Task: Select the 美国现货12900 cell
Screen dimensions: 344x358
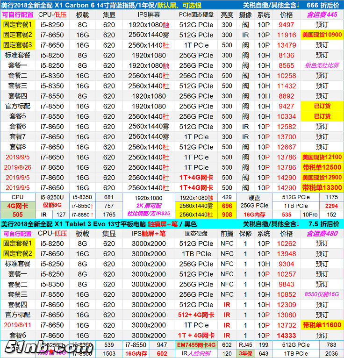Action: pyautogui.click(x=322, y=178)
